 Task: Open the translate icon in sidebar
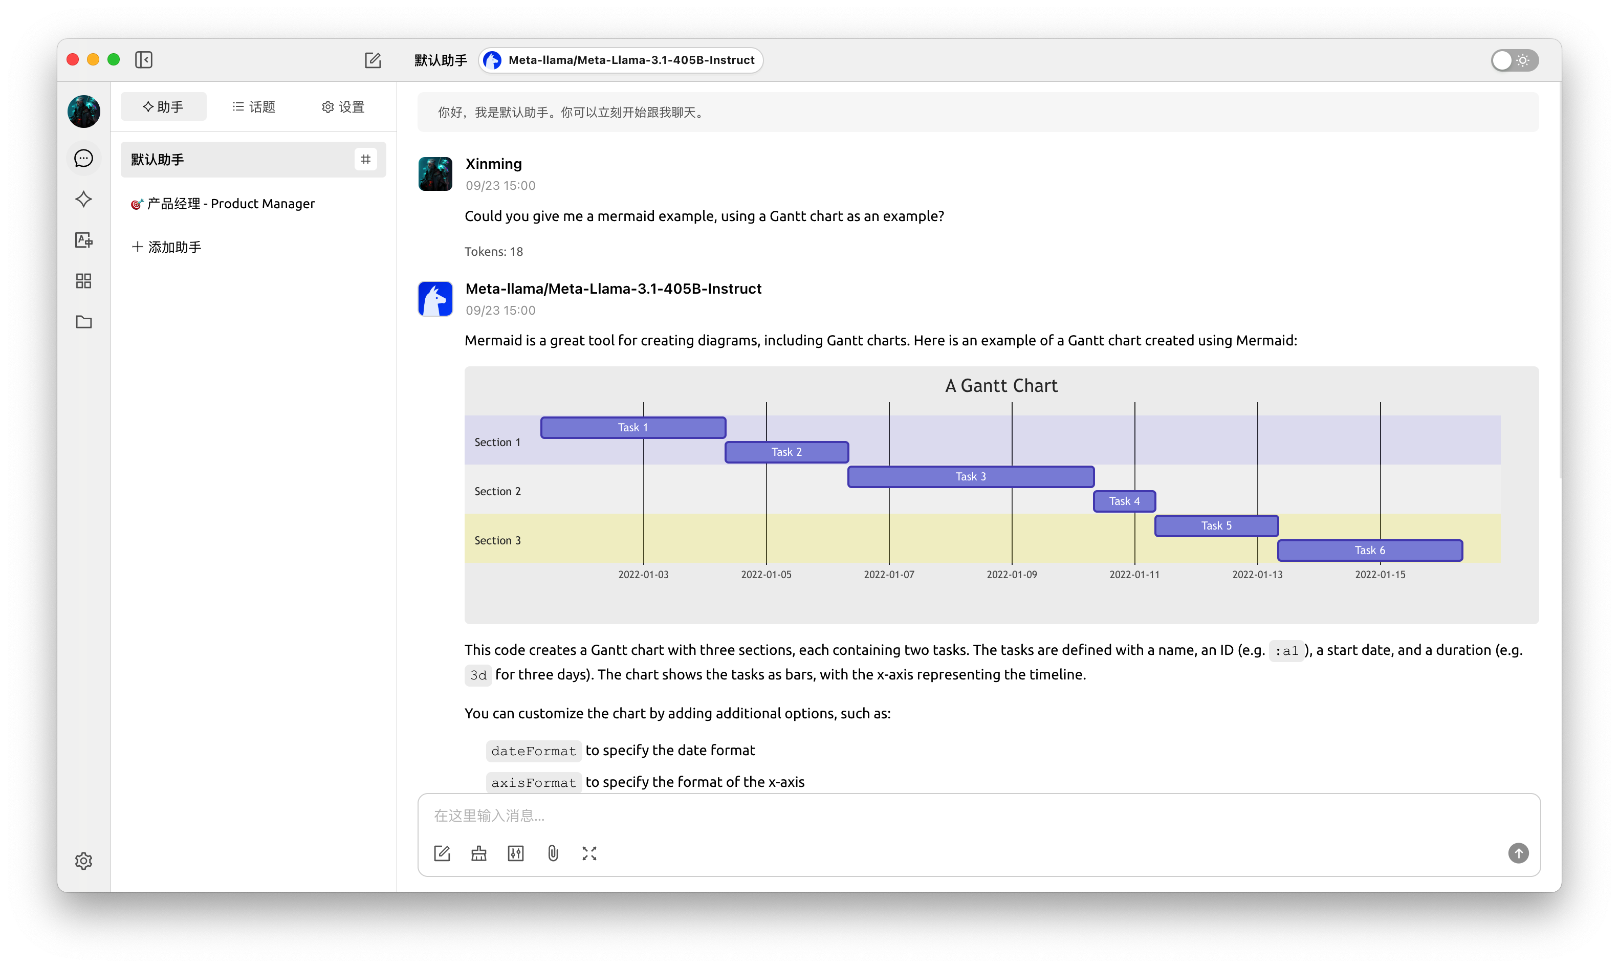pyautogui.click(x=83, y=240)
